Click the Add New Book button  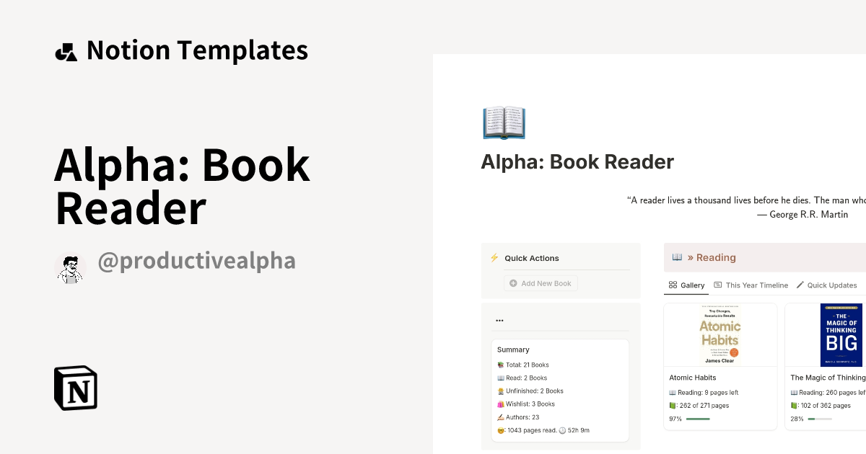click(x=541, y=282)
